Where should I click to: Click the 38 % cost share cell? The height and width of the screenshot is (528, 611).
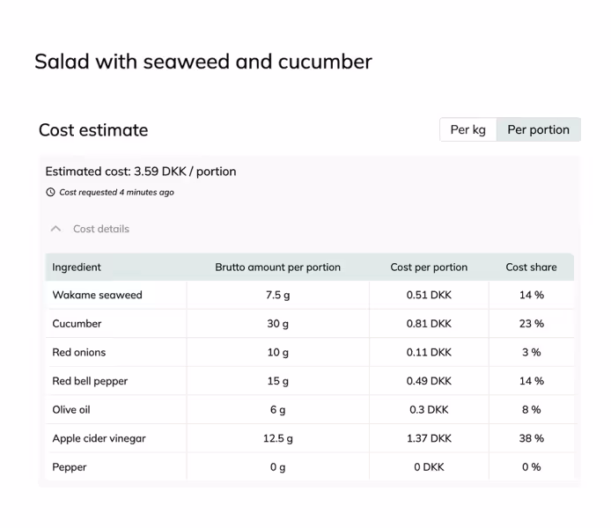[531, 438]
